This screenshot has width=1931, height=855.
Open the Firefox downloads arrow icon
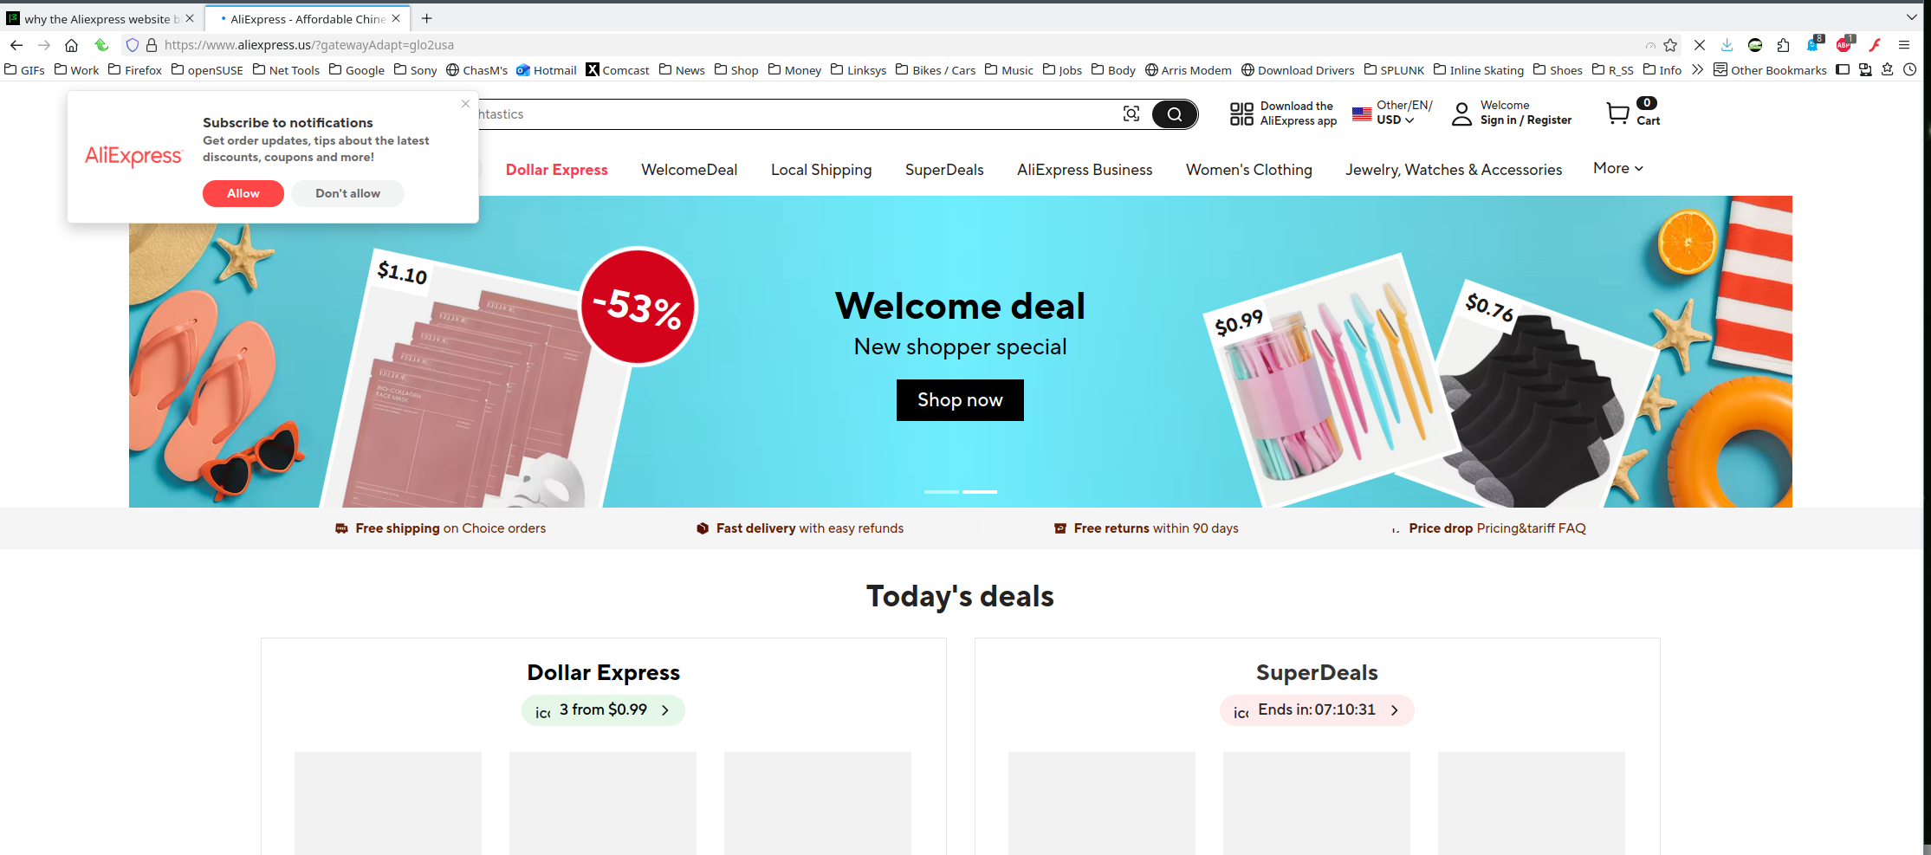tap(1727, 45)
